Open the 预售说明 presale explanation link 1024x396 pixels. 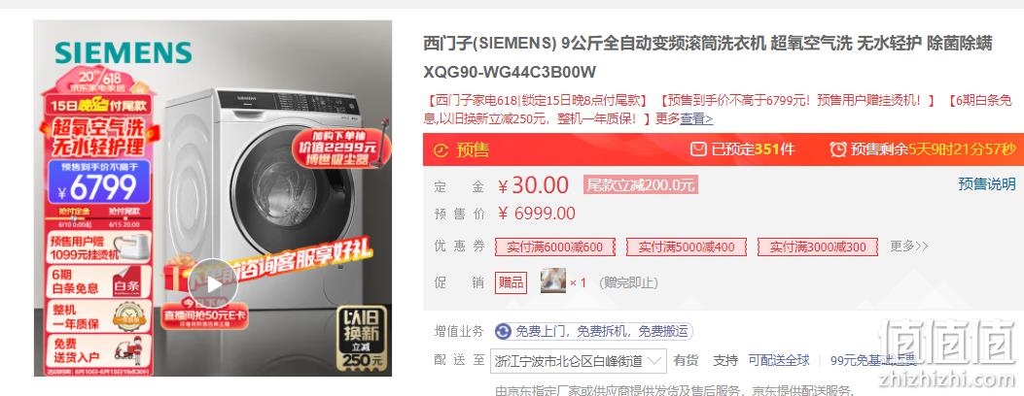(987, 183)
